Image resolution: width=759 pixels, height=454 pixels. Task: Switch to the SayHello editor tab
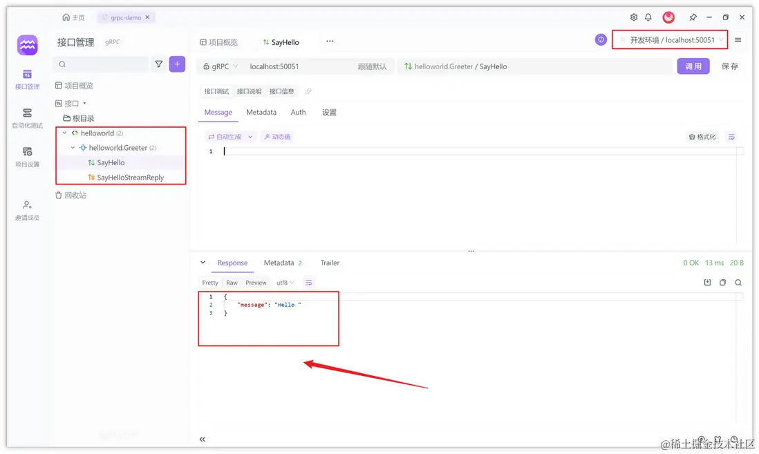[x=281, y=42]
